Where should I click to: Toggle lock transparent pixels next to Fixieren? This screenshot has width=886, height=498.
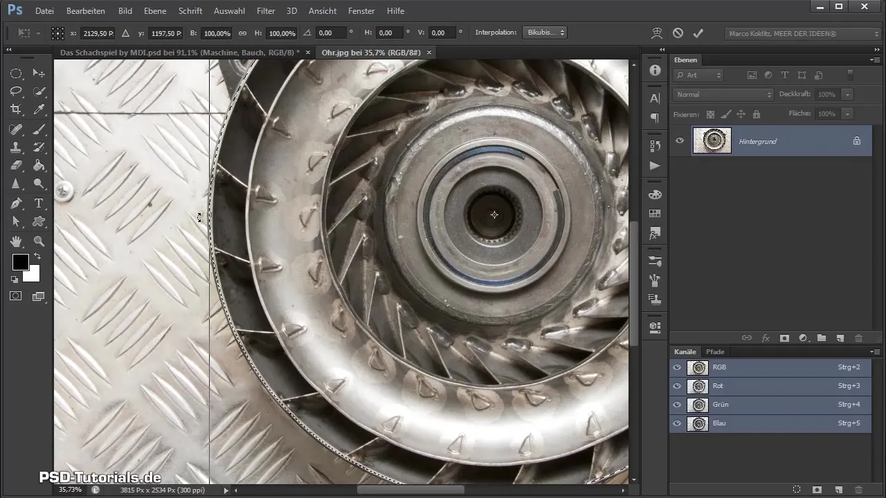click(710, 113)
